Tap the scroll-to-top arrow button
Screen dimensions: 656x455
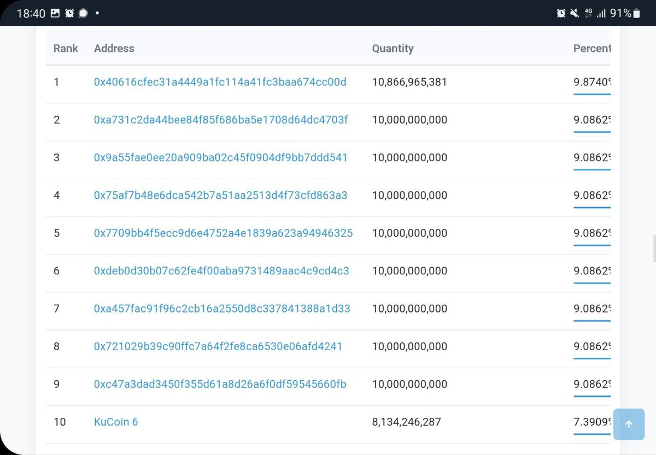coord(629,424)
